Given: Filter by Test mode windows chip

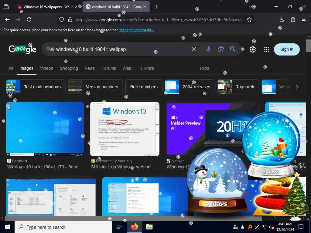Looking at the screenshot, I should pyautogui.click(x=36, y=87).
